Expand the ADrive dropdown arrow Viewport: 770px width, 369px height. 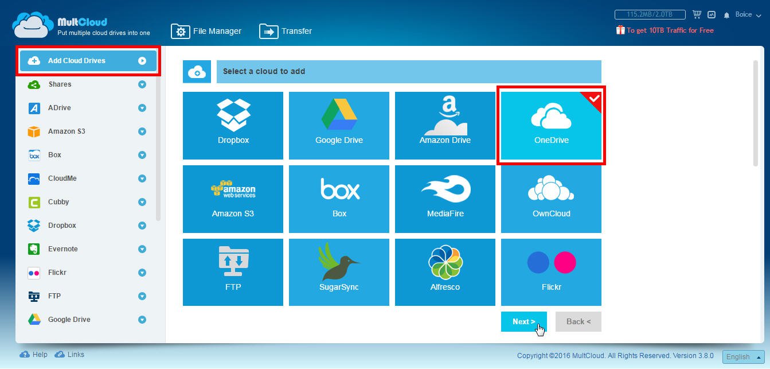pyautogui.click(x=142, y=108)
